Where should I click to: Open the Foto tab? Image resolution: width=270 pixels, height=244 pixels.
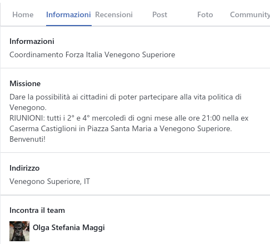pos(205,14)
